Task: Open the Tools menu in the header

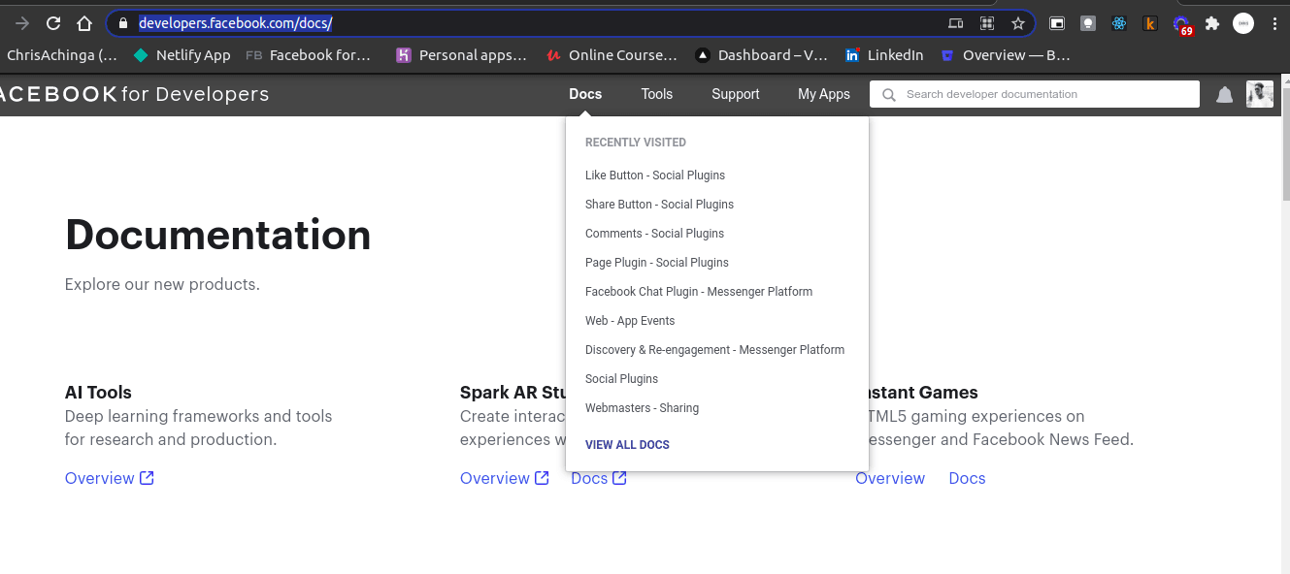Action: tap(657, 94)
